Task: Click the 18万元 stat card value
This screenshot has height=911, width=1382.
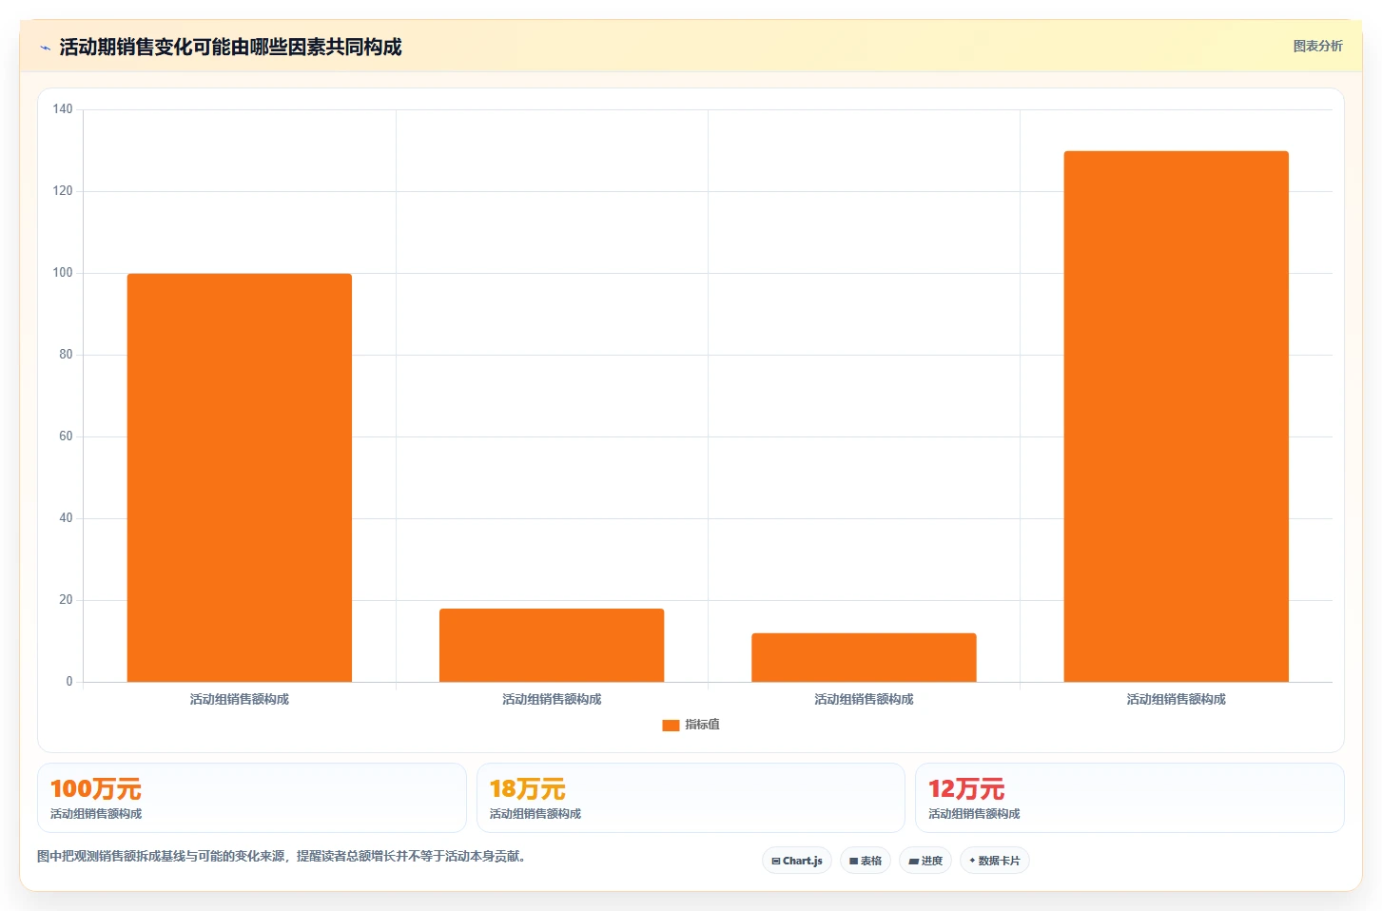Action: pos(528,788)
